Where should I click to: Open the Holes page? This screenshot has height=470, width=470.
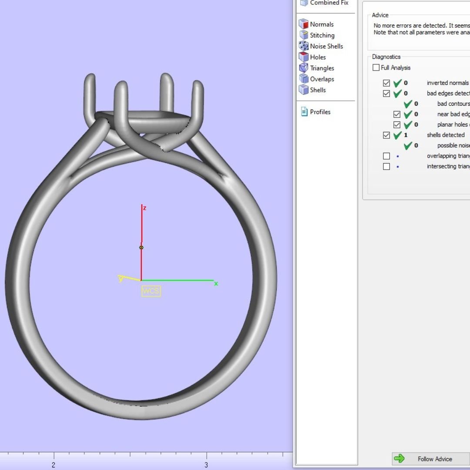[x=318, y=57]
